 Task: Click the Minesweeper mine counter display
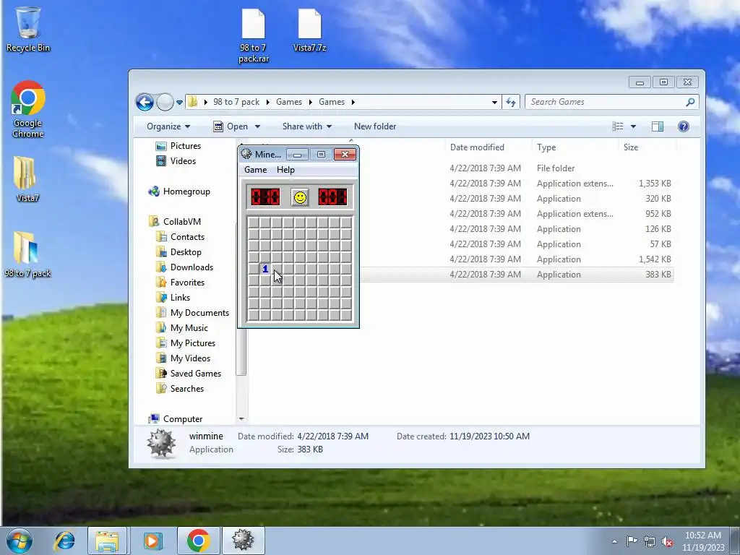265,197
